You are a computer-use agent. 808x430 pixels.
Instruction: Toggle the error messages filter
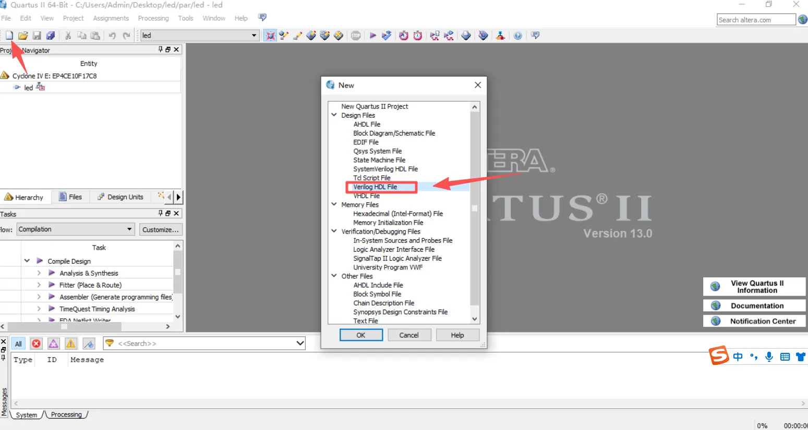point(36,343)
